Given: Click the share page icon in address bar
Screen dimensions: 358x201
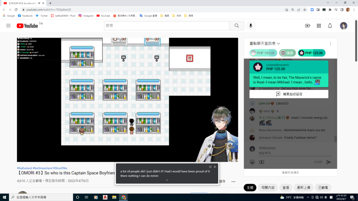Looking at the screenshot, I should pos(299,9).
